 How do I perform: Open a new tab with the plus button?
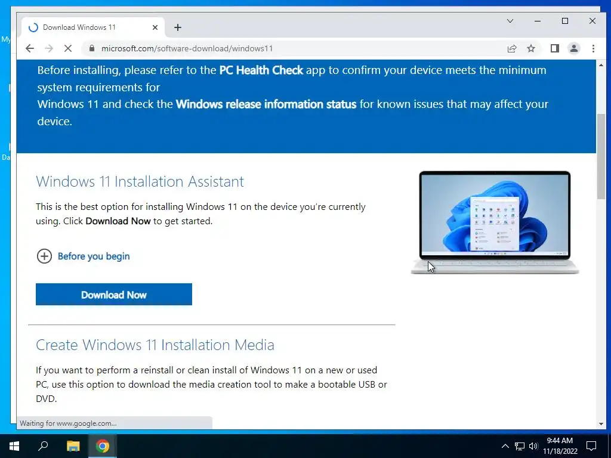178,27
